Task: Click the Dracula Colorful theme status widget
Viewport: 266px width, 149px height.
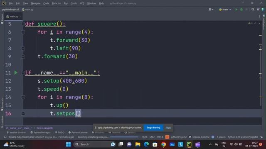Action: point(199,137)
